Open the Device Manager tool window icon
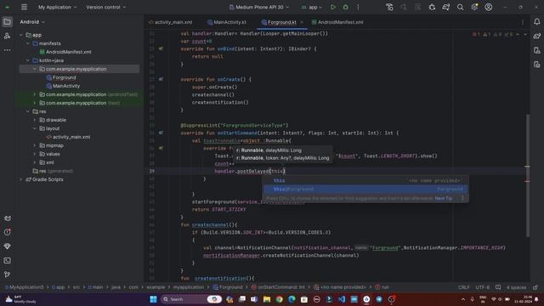The height and width of the screenshot is (306, 544). (x=536, y=50)
